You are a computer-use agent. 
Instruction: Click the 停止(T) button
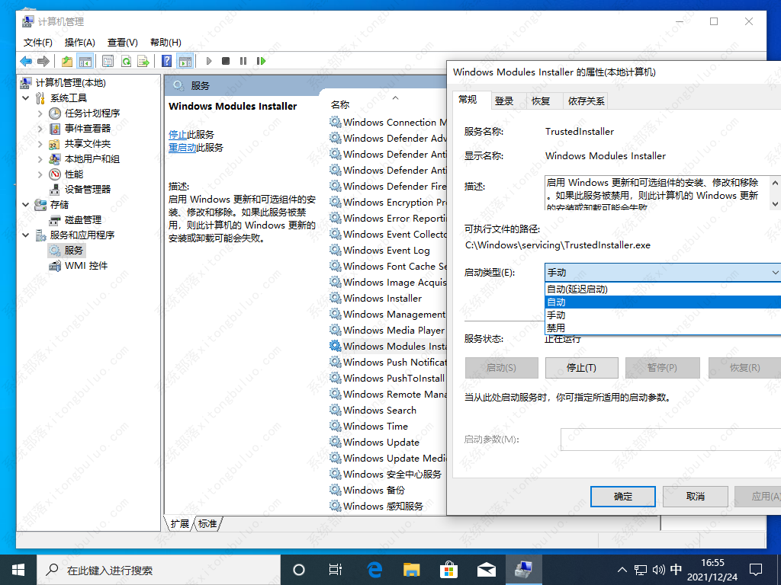click(x=581, y=368)
